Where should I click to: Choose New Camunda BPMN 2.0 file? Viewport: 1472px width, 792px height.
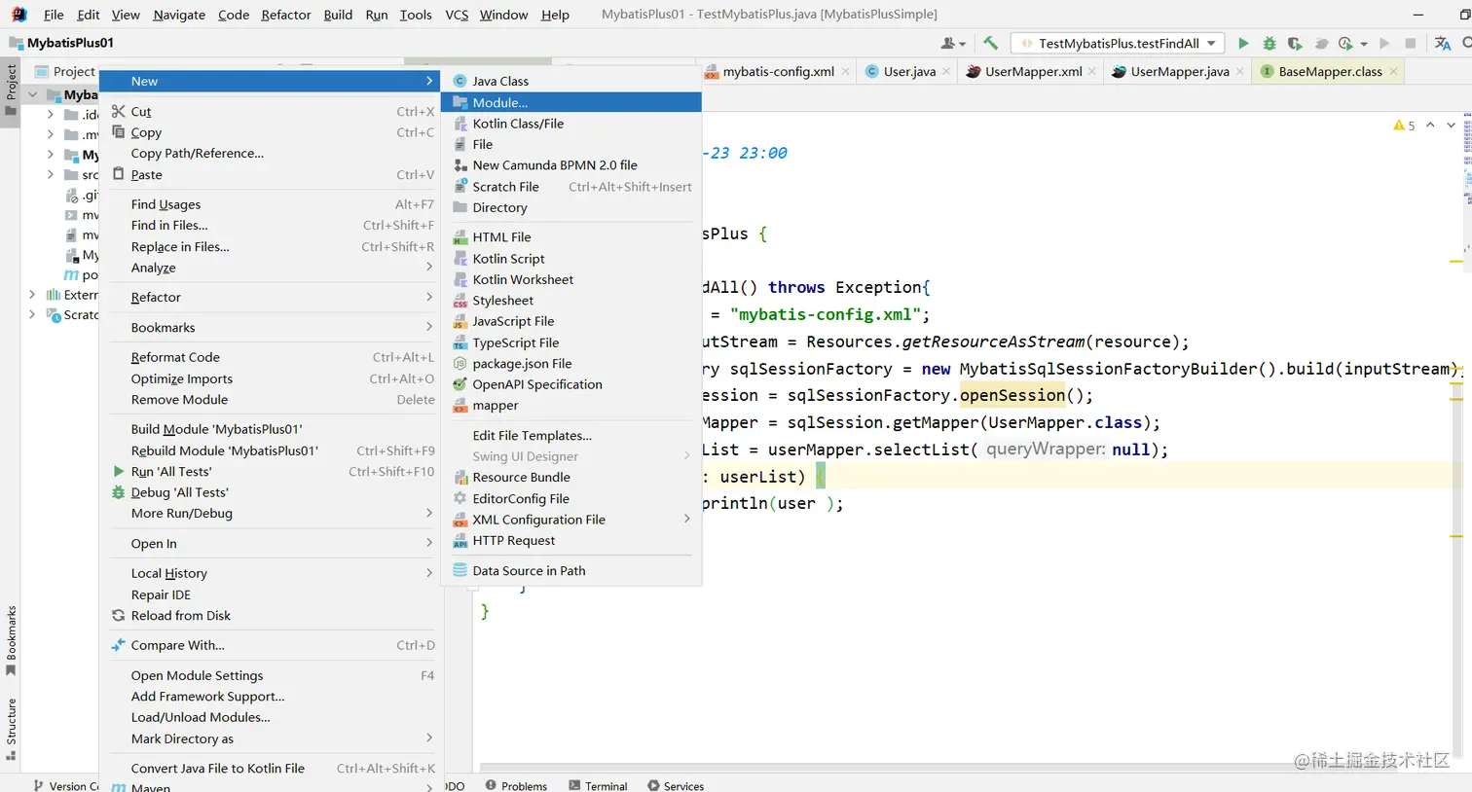point(571,165)
